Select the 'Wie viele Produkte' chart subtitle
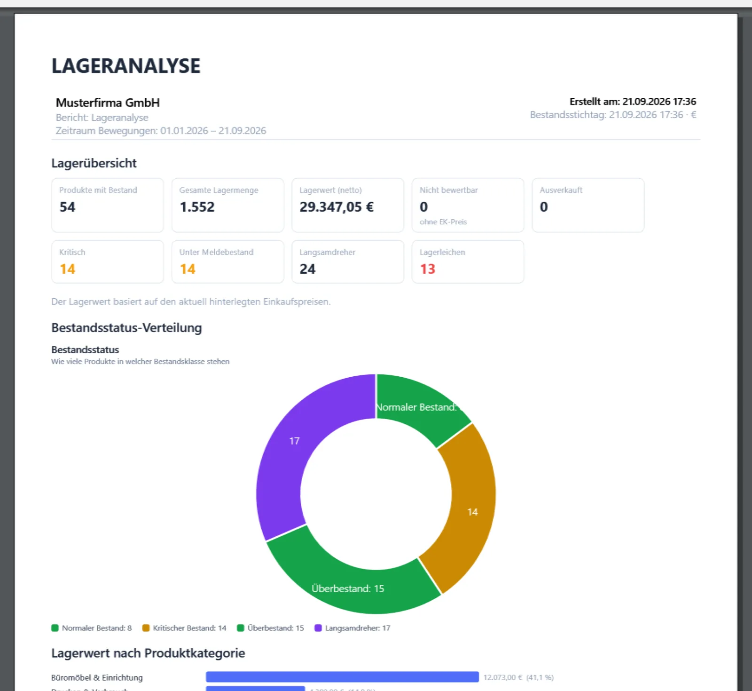This screenshot has width=752, height=691. (x=140, y=361)
